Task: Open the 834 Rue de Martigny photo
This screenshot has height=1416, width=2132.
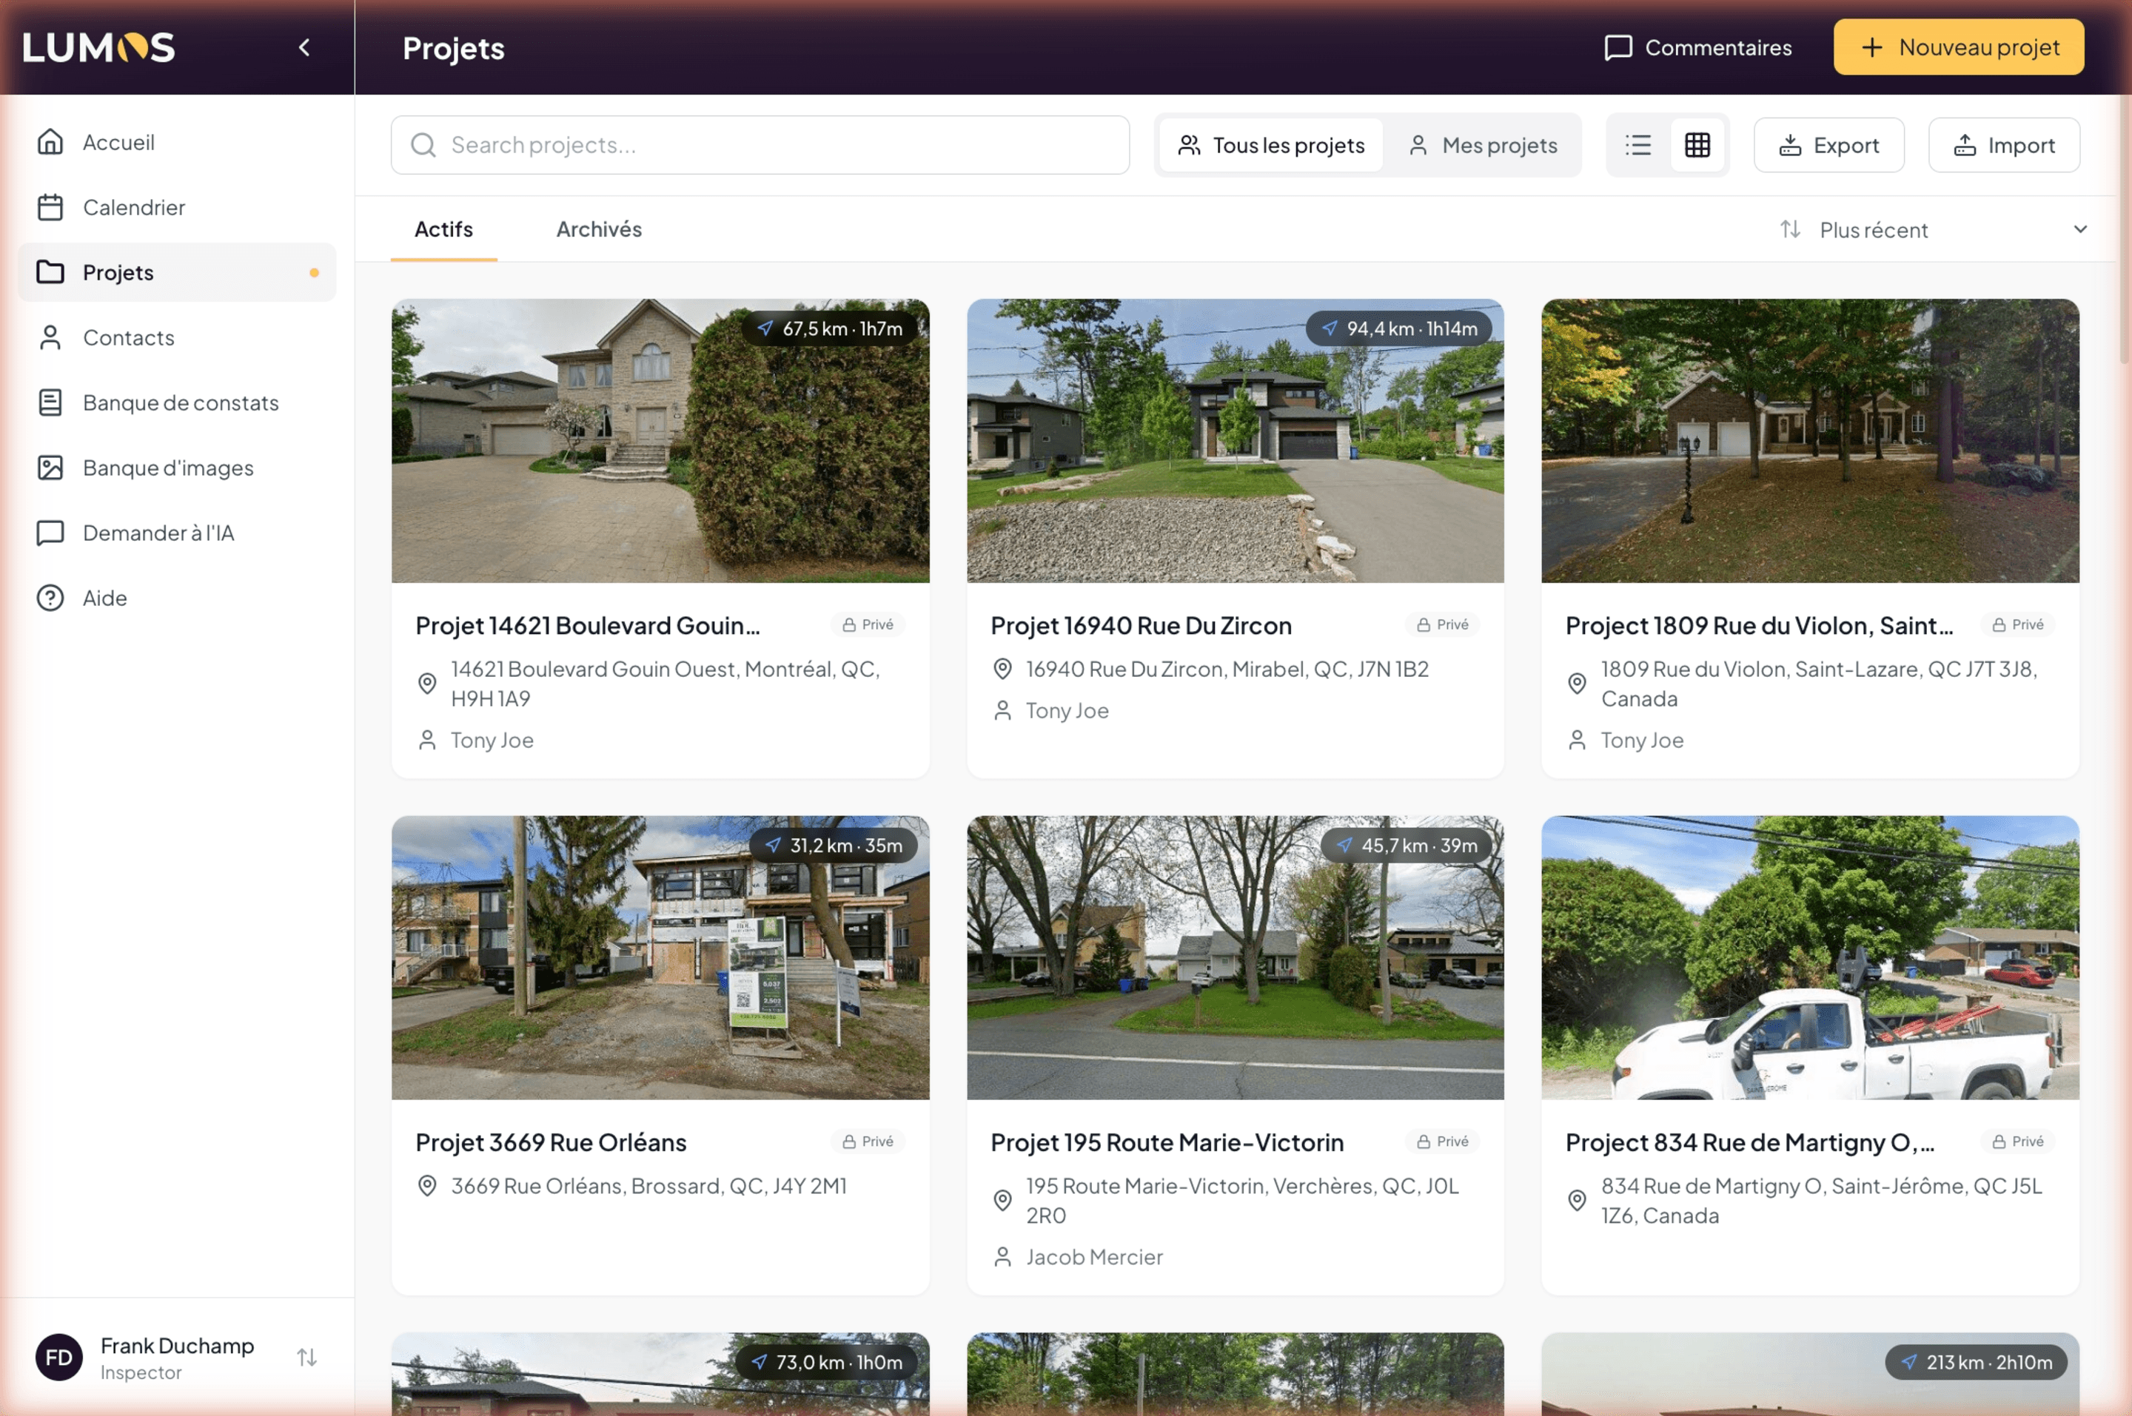Action: pyautogui.click(x=1811, y=957)
